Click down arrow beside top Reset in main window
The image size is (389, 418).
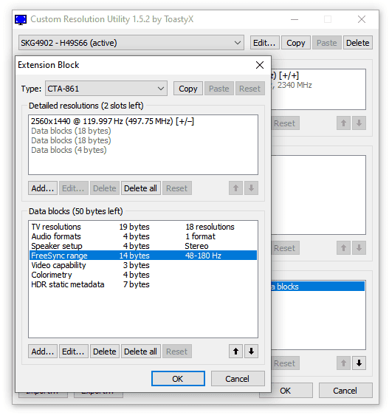coord(359,123)
